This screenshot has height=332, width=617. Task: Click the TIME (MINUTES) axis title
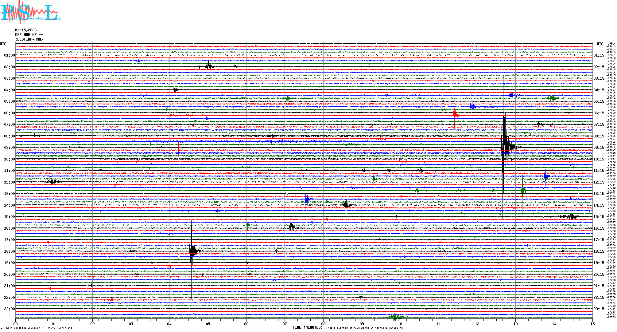point(307,327)
